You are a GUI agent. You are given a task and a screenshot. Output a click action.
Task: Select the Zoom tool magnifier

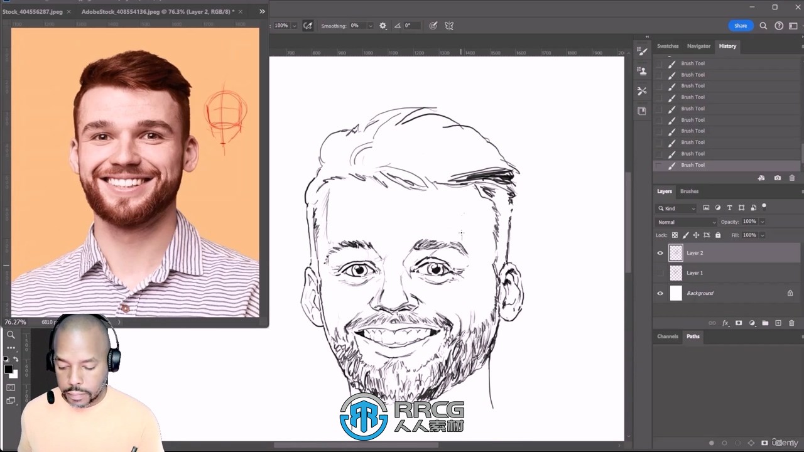(x=11, y=335)
